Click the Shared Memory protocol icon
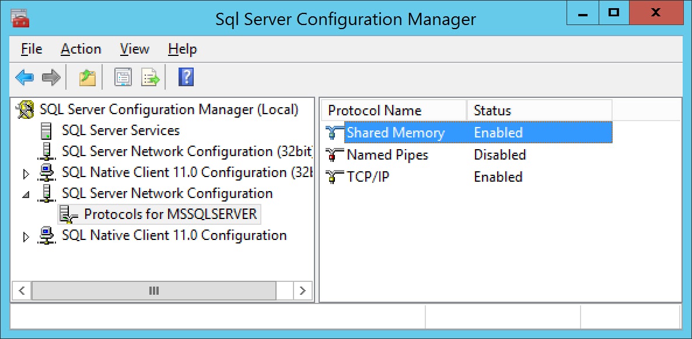 [334, 133]
